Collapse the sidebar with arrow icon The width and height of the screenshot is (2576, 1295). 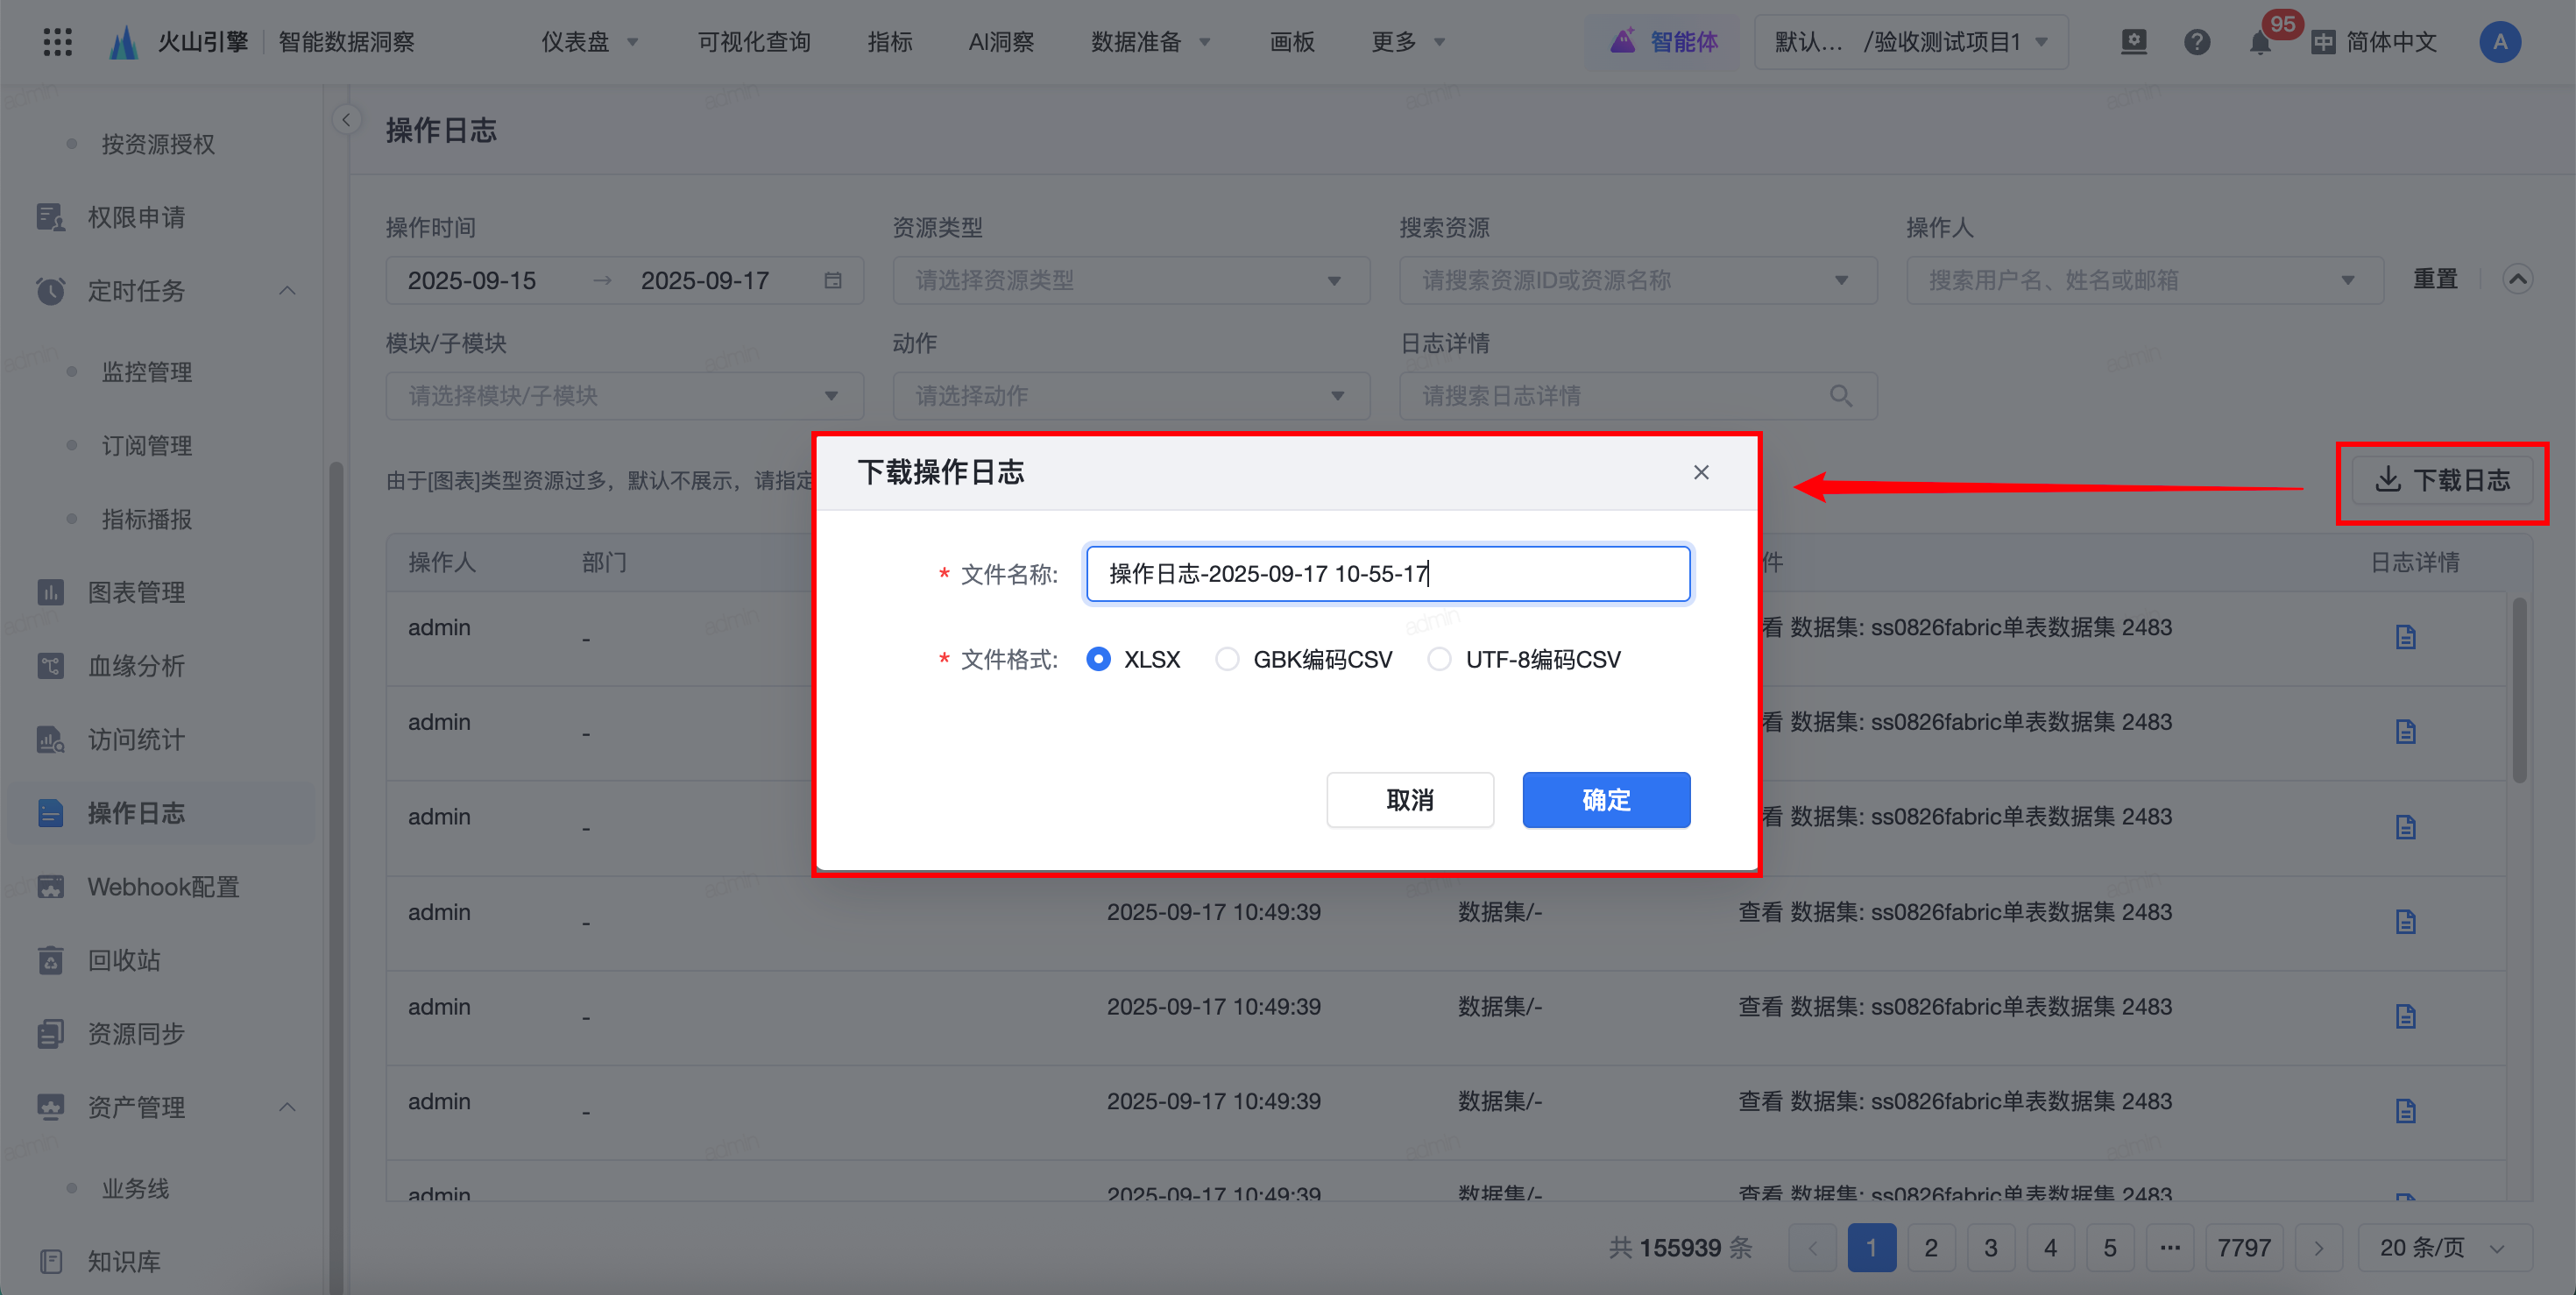pos(346,120)
